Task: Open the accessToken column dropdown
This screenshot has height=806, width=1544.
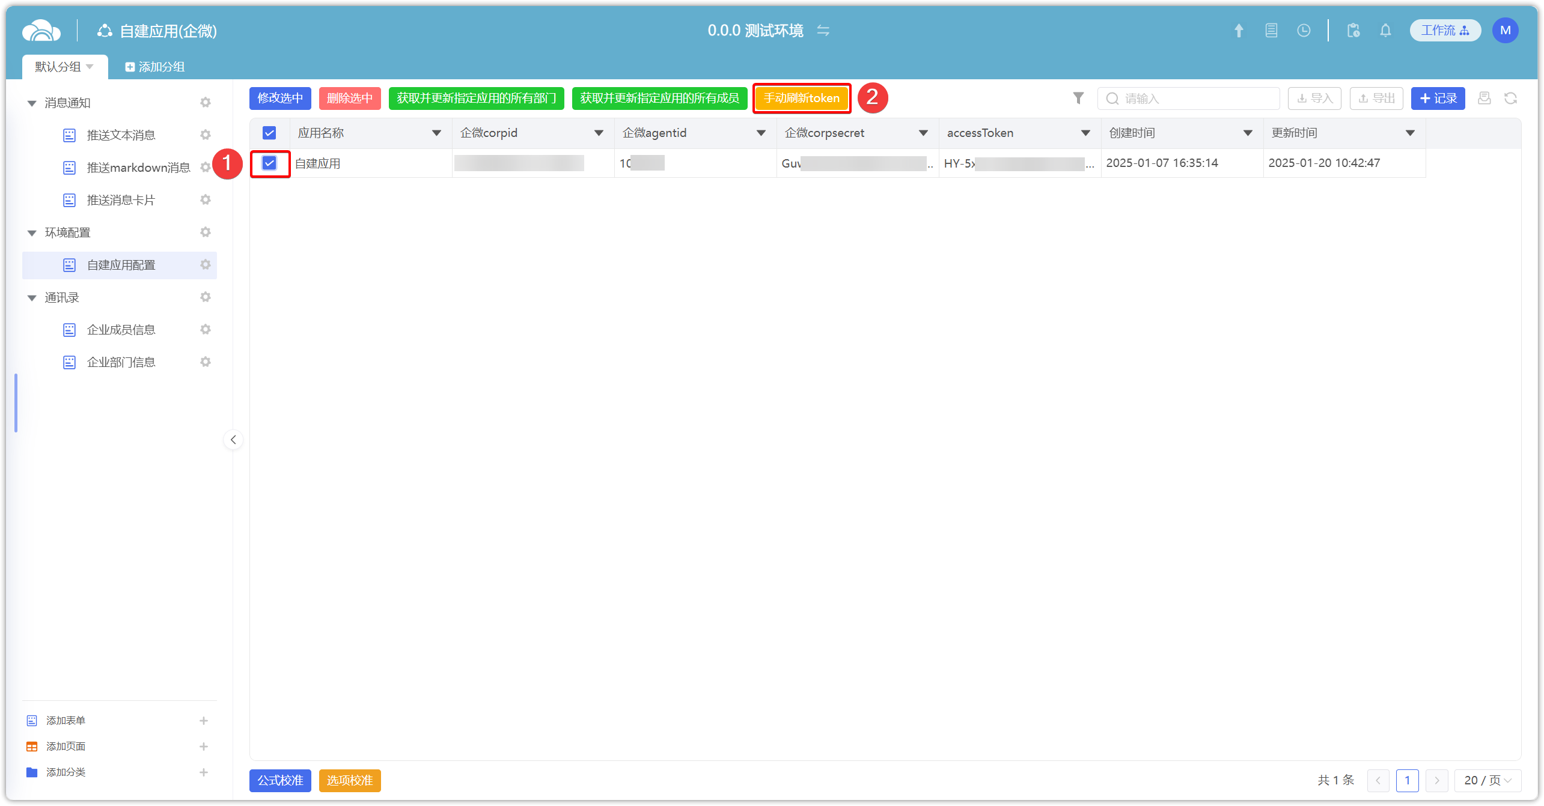Action: point(1086,133)
